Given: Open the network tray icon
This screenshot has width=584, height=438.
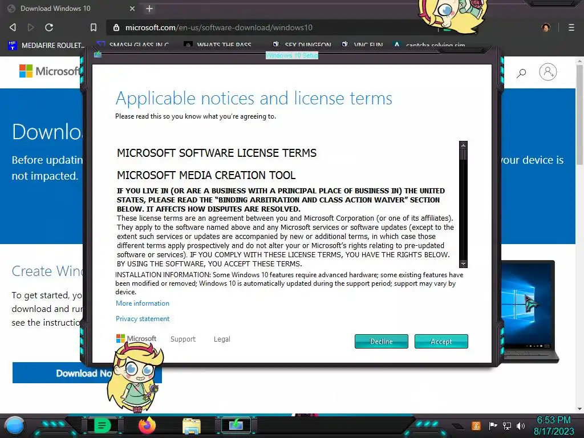Looking at the screenshot, I should (507, 425).
